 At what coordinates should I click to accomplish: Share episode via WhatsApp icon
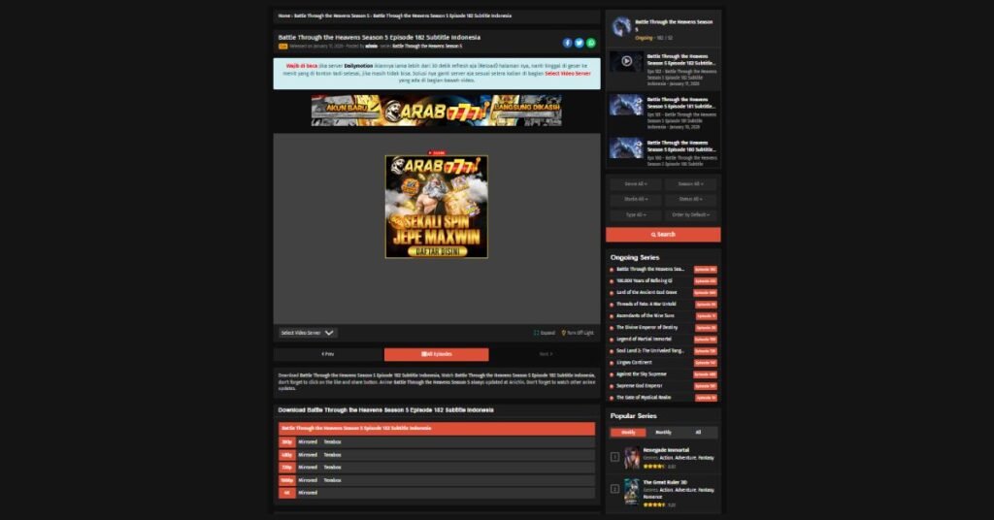point(591,43)
